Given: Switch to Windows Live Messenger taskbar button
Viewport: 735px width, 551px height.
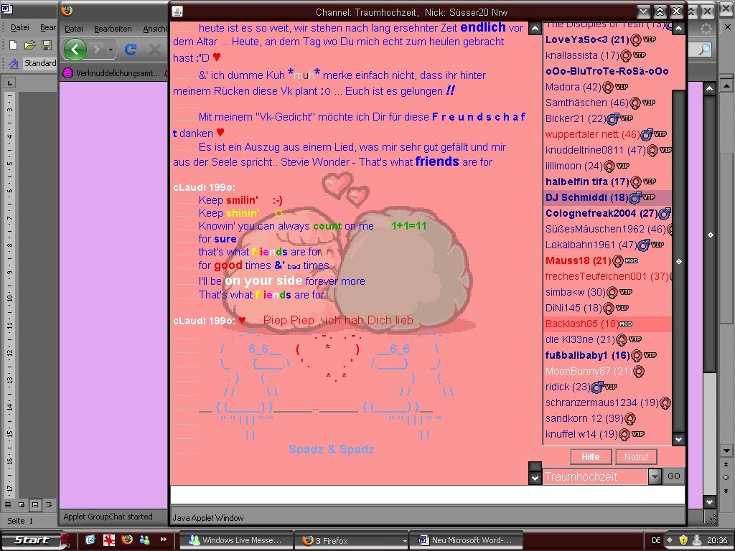Looking at the screenshot, I should click(x=235, y=540).
